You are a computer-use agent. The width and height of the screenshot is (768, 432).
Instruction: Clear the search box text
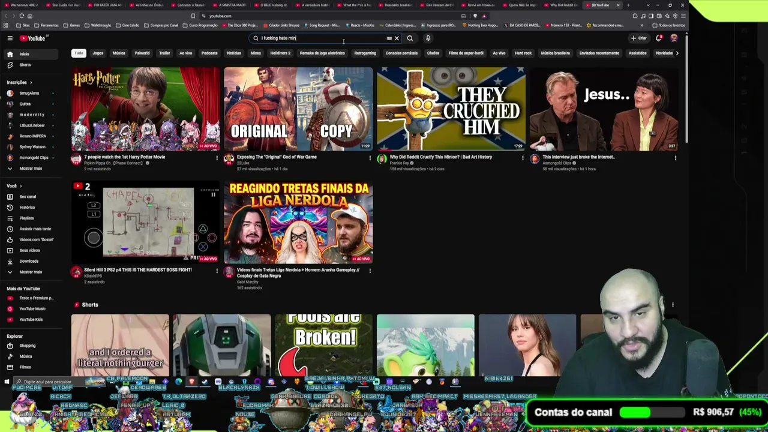coord(397,38)
